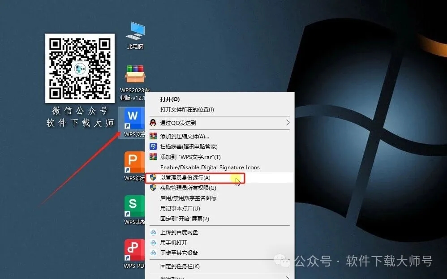Click the QQ penguin icon beside 通过QQ发送到
Image resolution: width=447 pixels, height=279 pixels.
point(152,123)
